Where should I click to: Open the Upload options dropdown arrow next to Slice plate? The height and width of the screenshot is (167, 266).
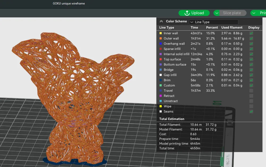pos(217,13)
